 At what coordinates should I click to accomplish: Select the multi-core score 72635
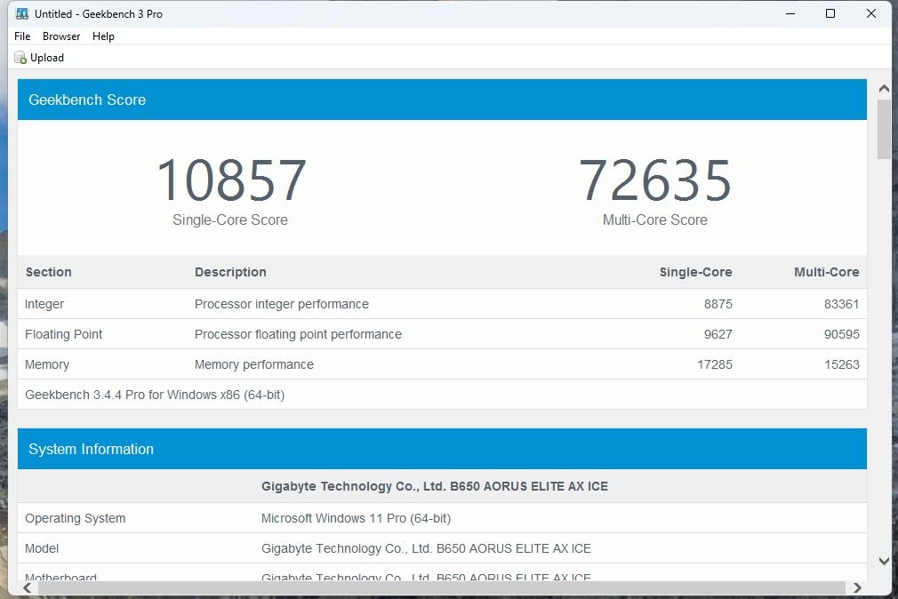[654, 180]
